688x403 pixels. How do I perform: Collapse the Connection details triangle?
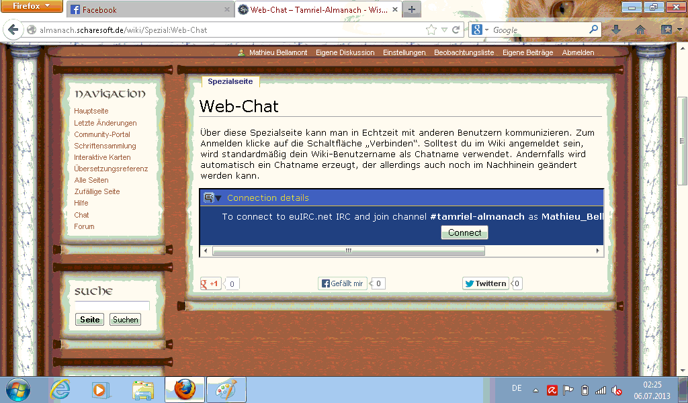pos(218,198)
